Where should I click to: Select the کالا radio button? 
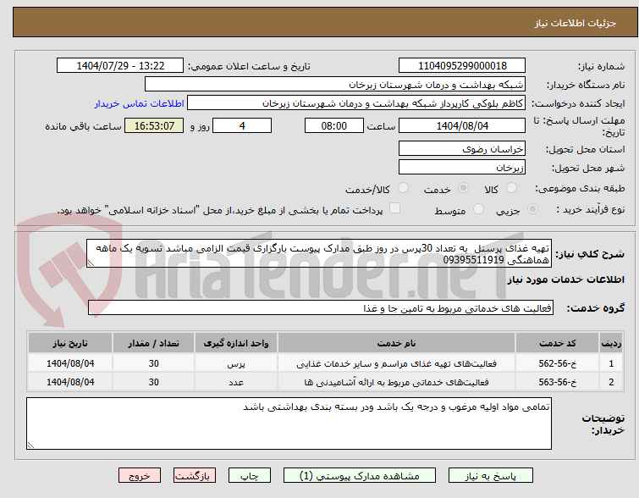[x=511, y=188]
